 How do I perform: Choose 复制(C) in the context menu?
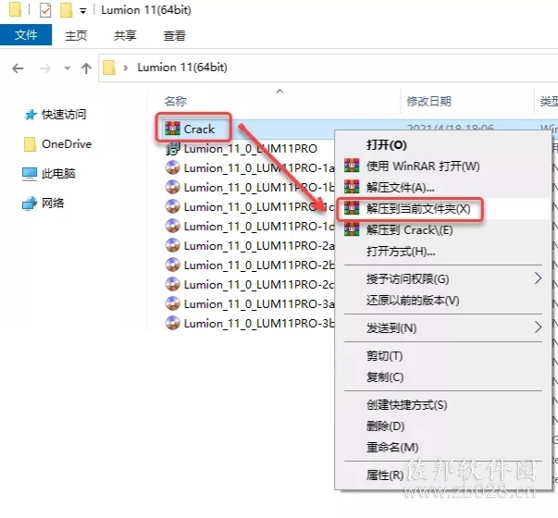(x=385, y=376)
